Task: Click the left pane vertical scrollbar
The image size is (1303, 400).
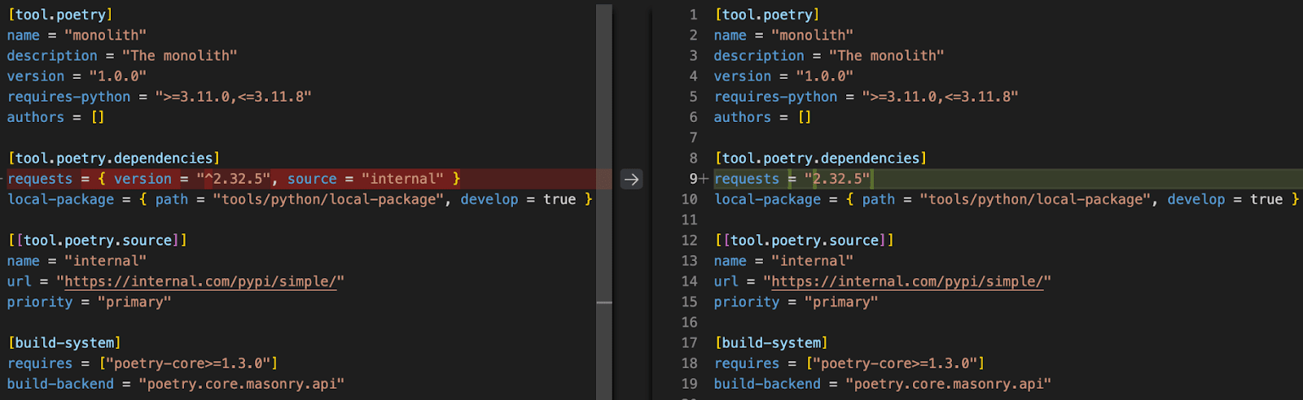Action: pos(603,200)
